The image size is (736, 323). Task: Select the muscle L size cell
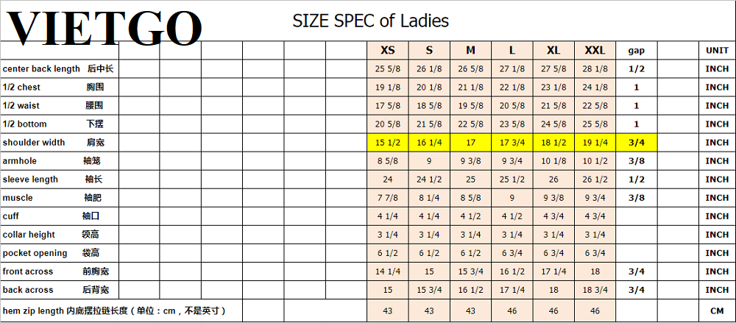coord(512,198)
